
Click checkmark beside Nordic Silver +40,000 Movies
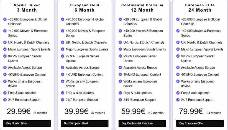(x=5, y=31)
